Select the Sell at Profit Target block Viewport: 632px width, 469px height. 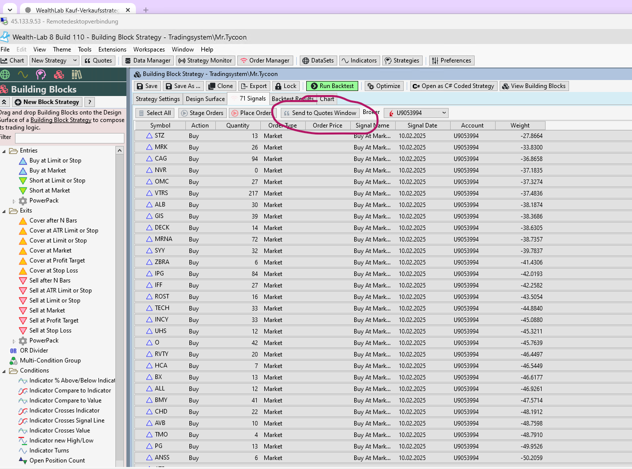pos(53,320)
